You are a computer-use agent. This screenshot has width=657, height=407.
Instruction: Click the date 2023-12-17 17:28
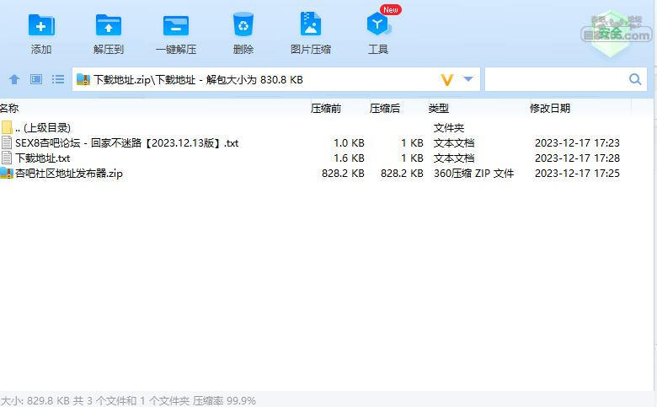pyautogui.click(x=577, y=158)
